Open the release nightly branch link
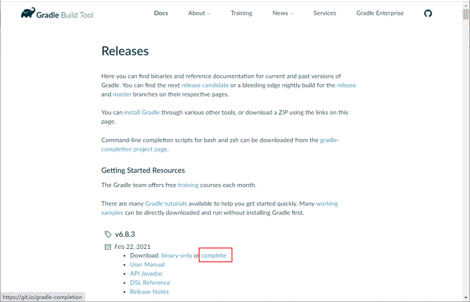This screenshot has height=302, width=470. point(346,85)
